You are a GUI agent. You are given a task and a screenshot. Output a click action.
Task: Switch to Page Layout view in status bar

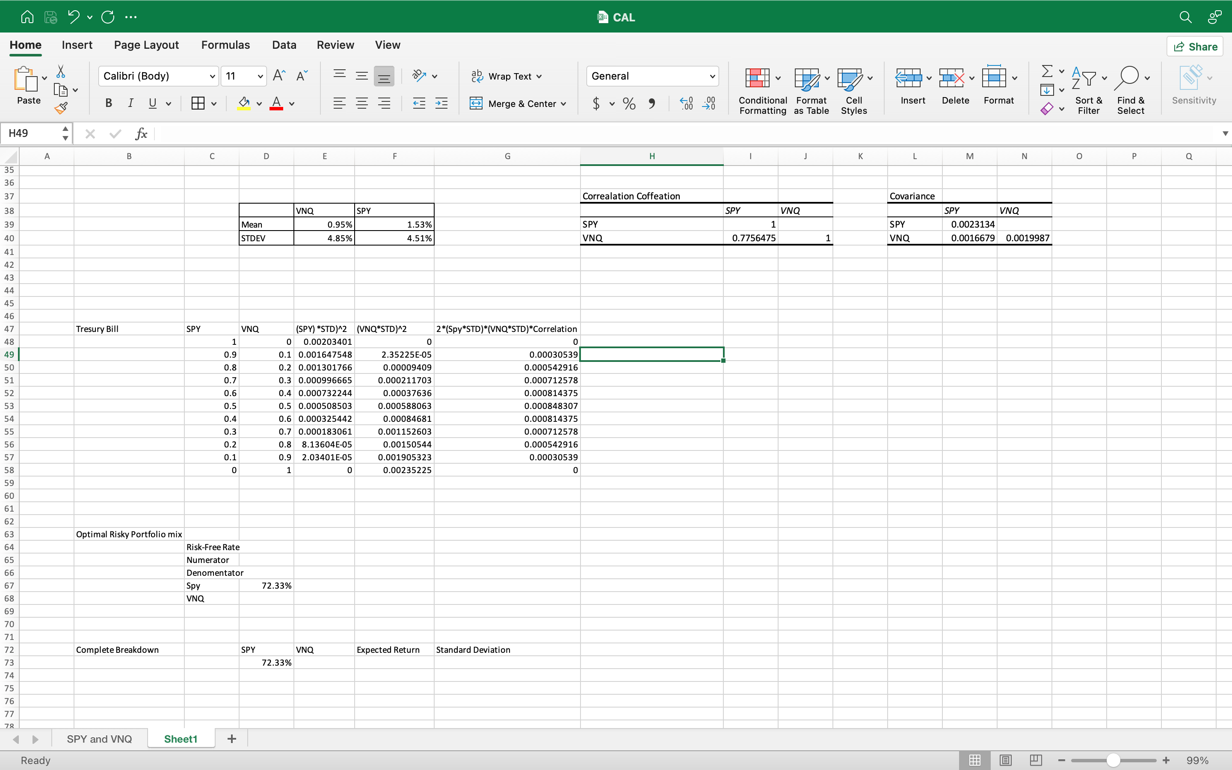pos(1005,760)
